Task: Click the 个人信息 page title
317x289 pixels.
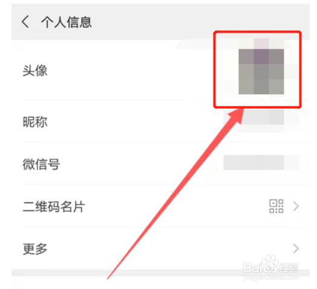Action: 67,22
